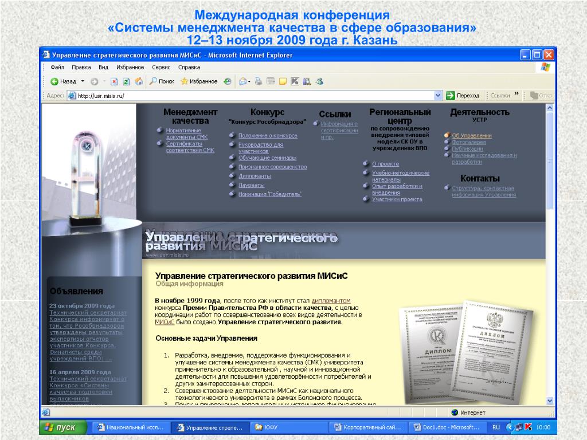
Task: Click the Stop loading toolbar icon
Action: pos(114,81)
